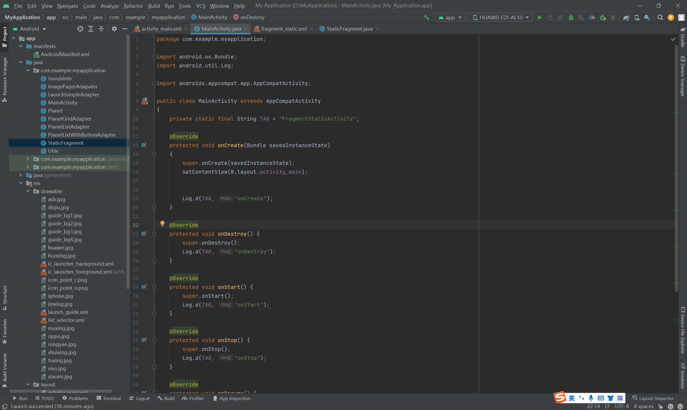Toggle fold marker on the onDestroy method
The image size is (687, 410).
155,234
